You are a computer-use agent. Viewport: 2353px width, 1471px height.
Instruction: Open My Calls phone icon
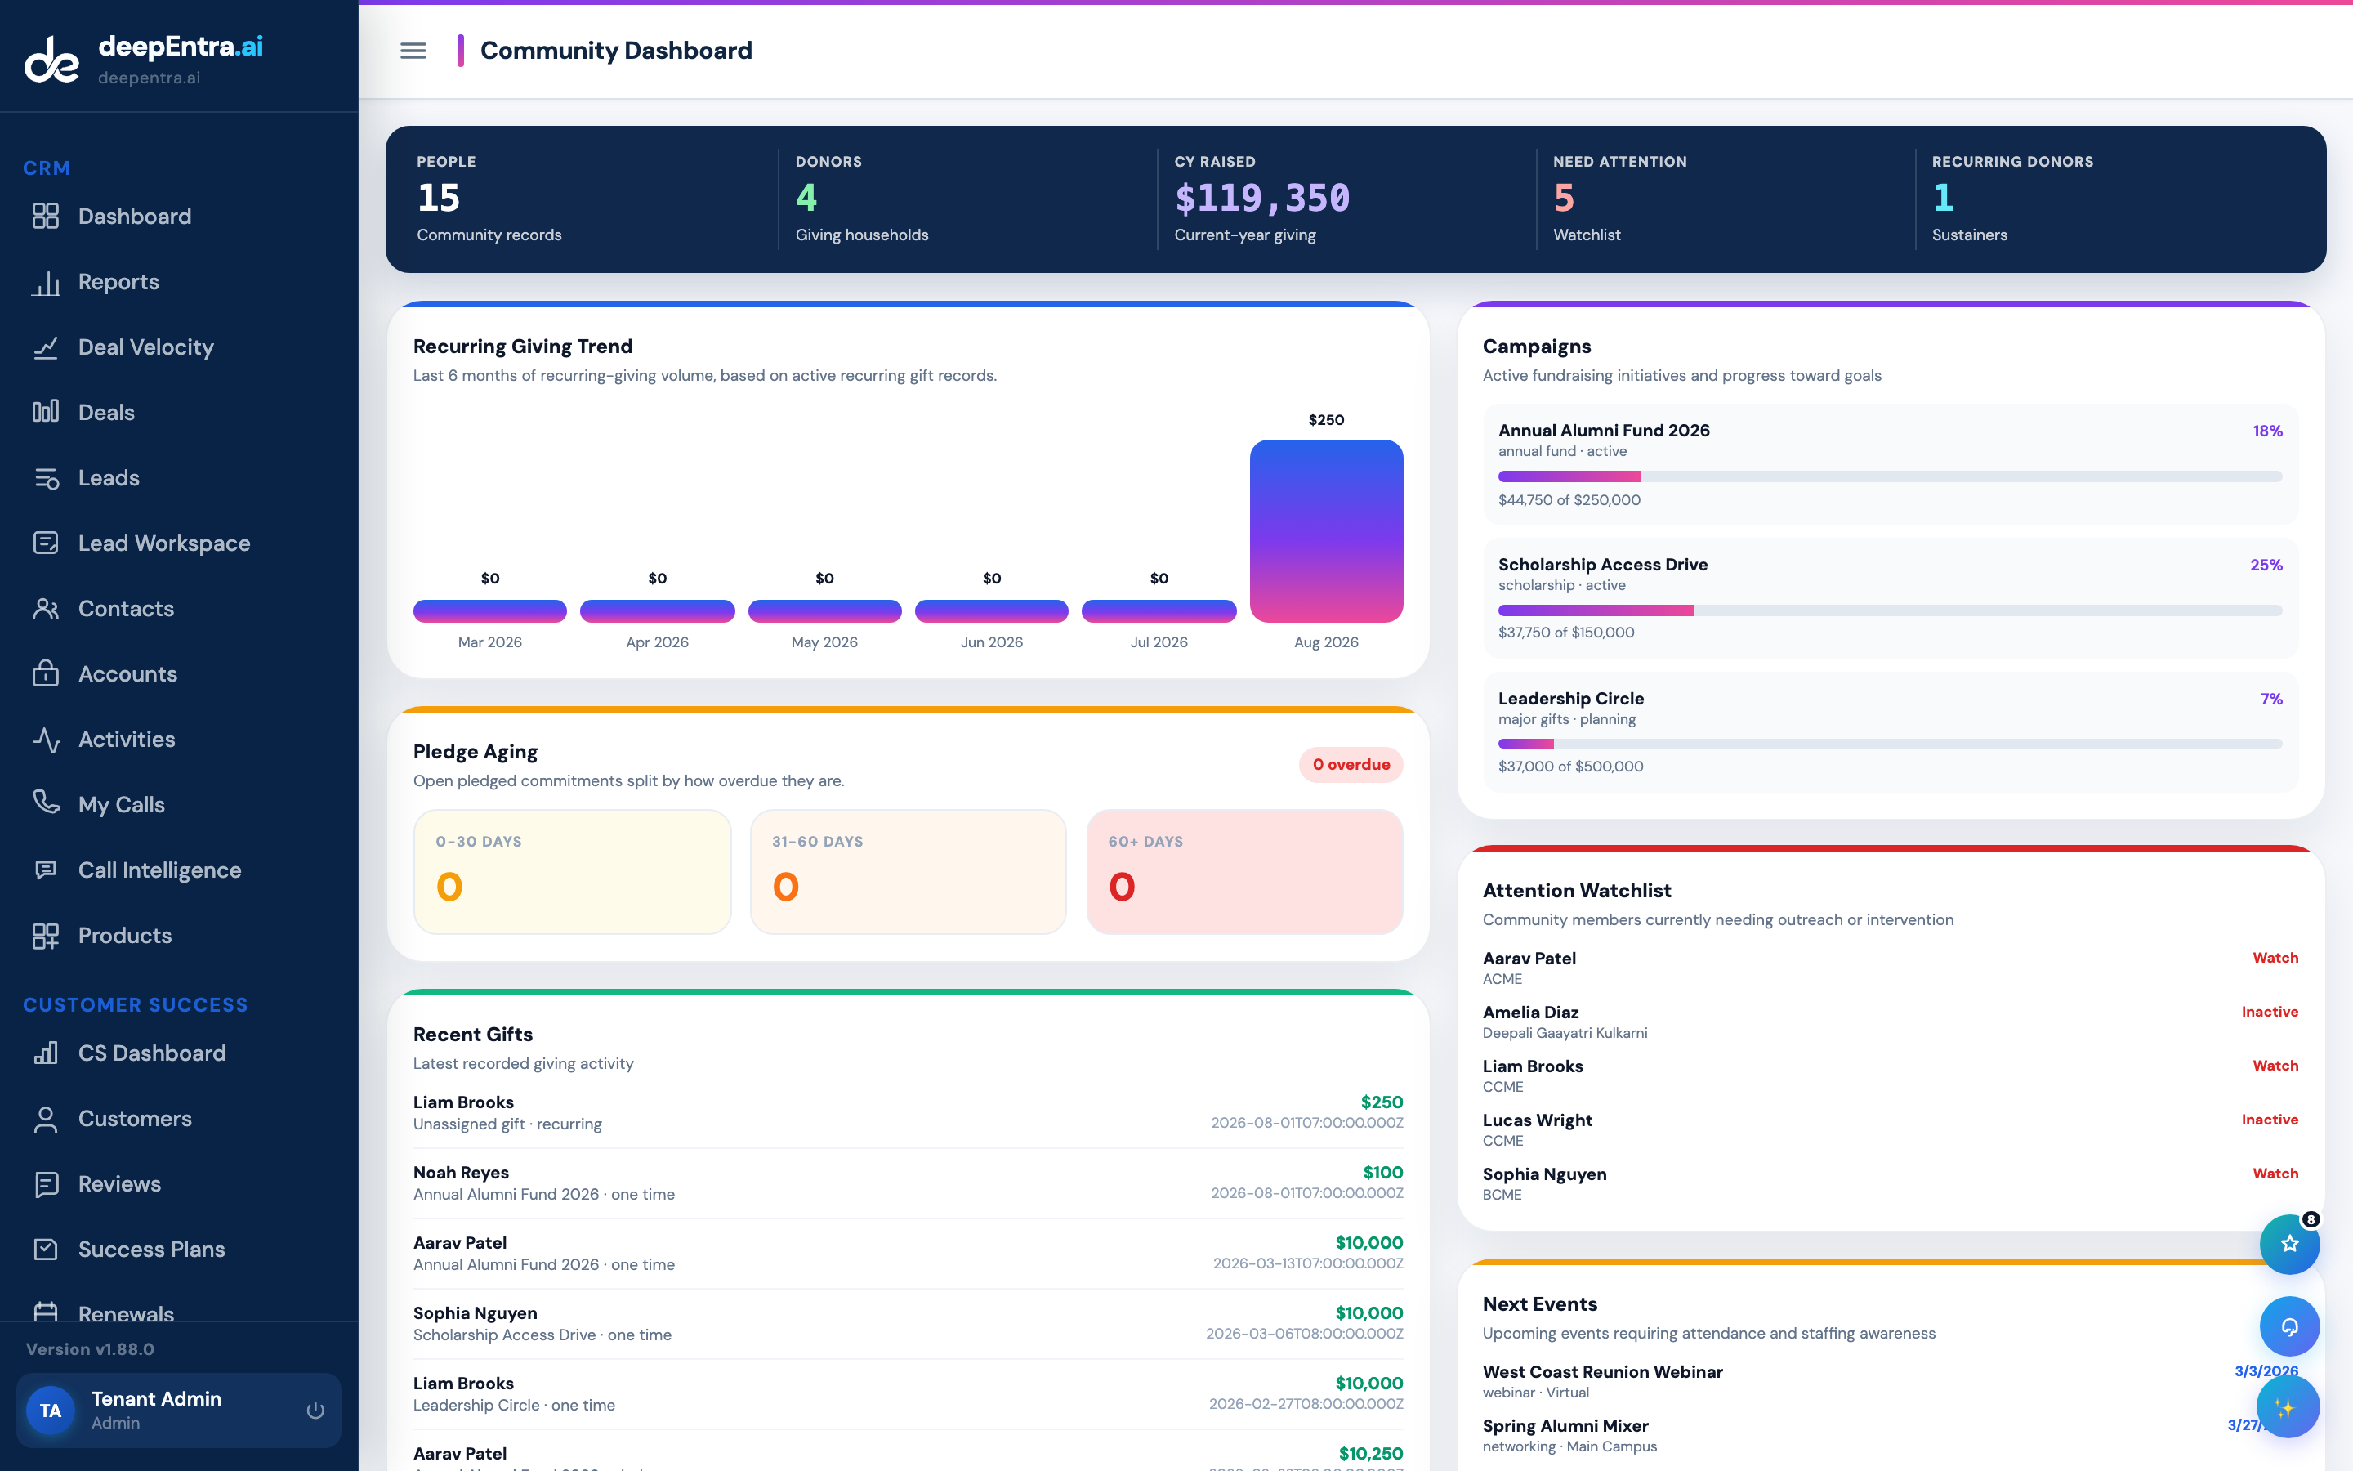pyautogui.click(x=46, y=803)
